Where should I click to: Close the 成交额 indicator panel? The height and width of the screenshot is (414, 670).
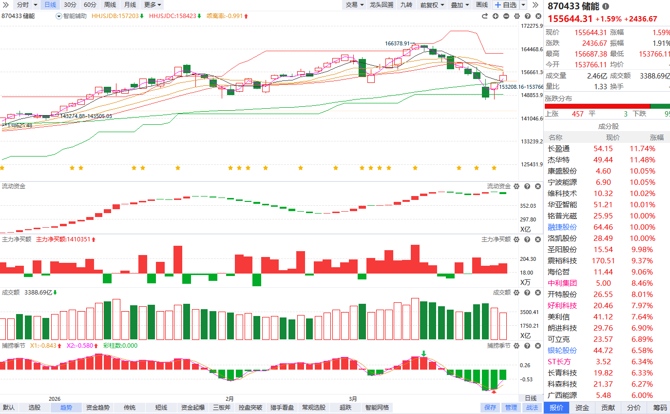[x=538, y=293]
